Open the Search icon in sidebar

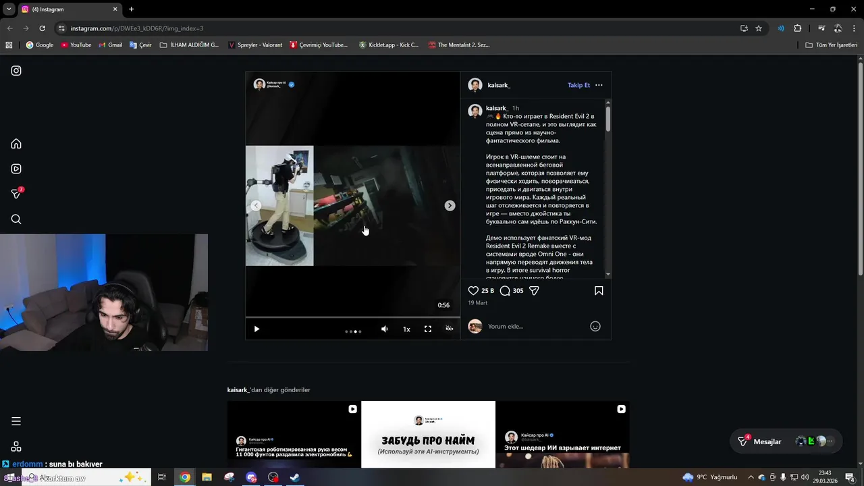point(16,219)
